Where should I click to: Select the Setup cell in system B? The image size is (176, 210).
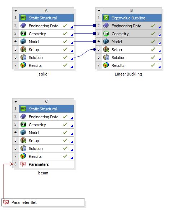click(x=132, y=49)
